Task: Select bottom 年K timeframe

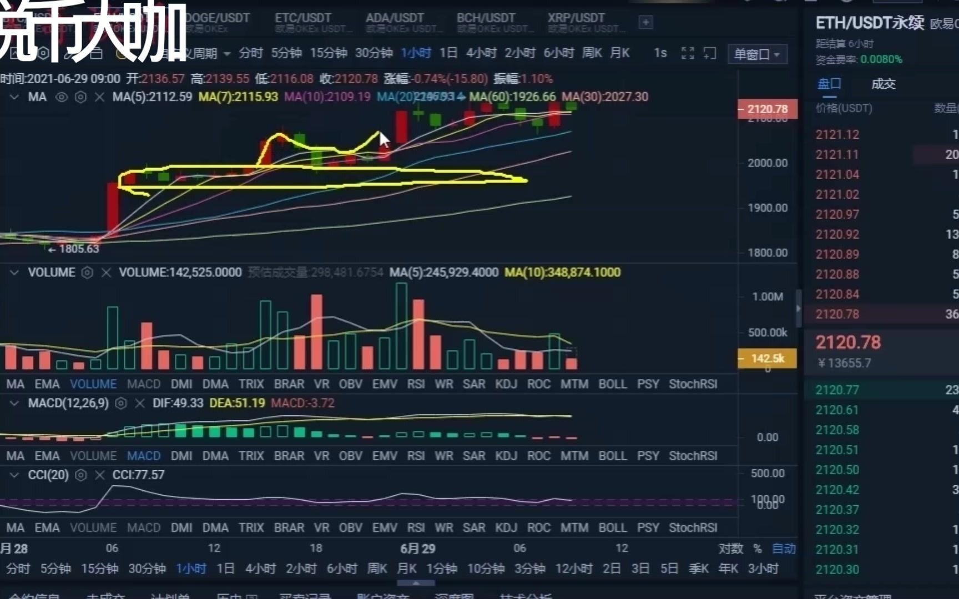Action: (728, 568)
